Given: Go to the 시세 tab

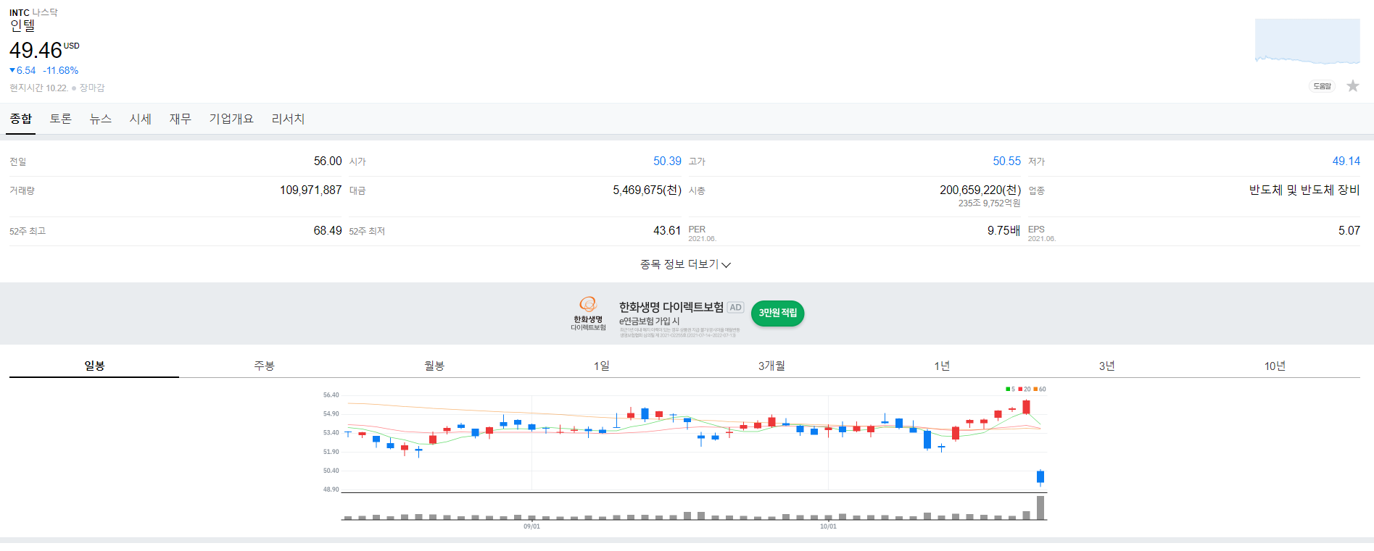Looking at the screenshot, I should [141, 119].
